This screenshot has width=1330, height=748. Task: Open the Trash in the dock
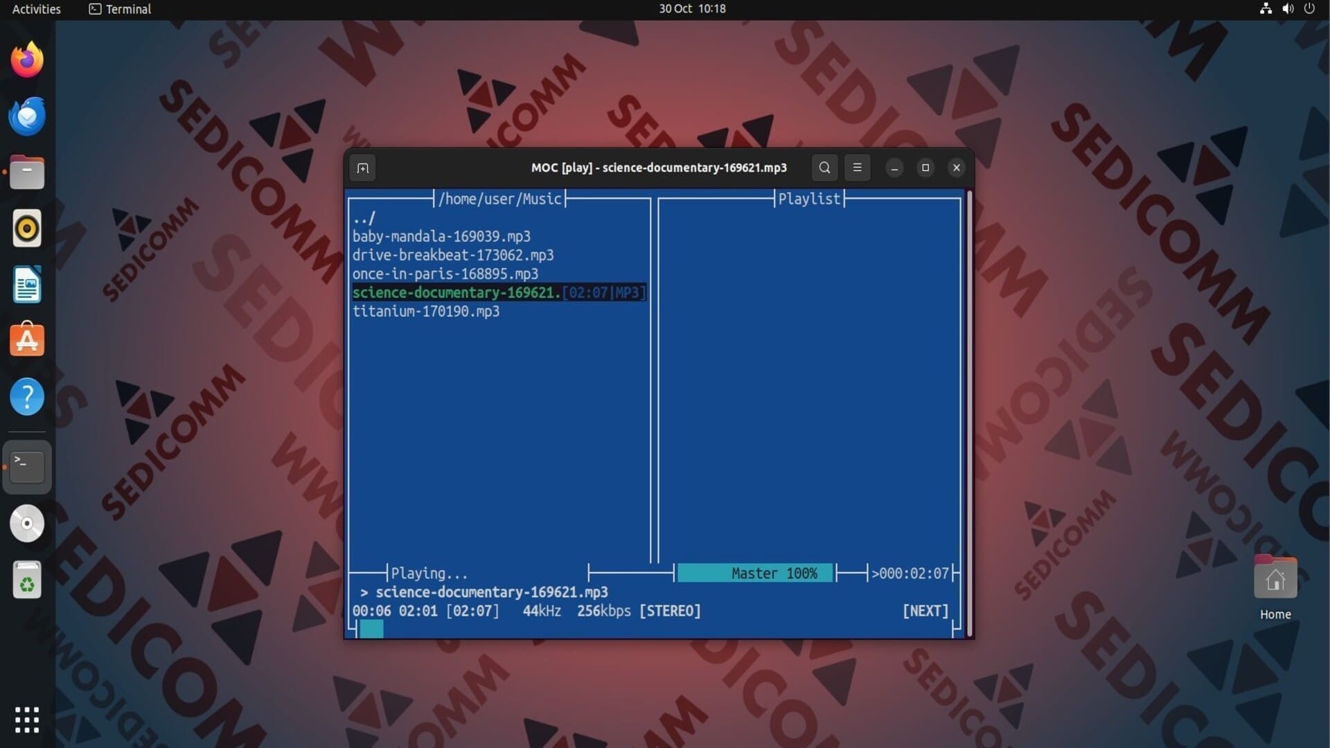click(27, 580)
